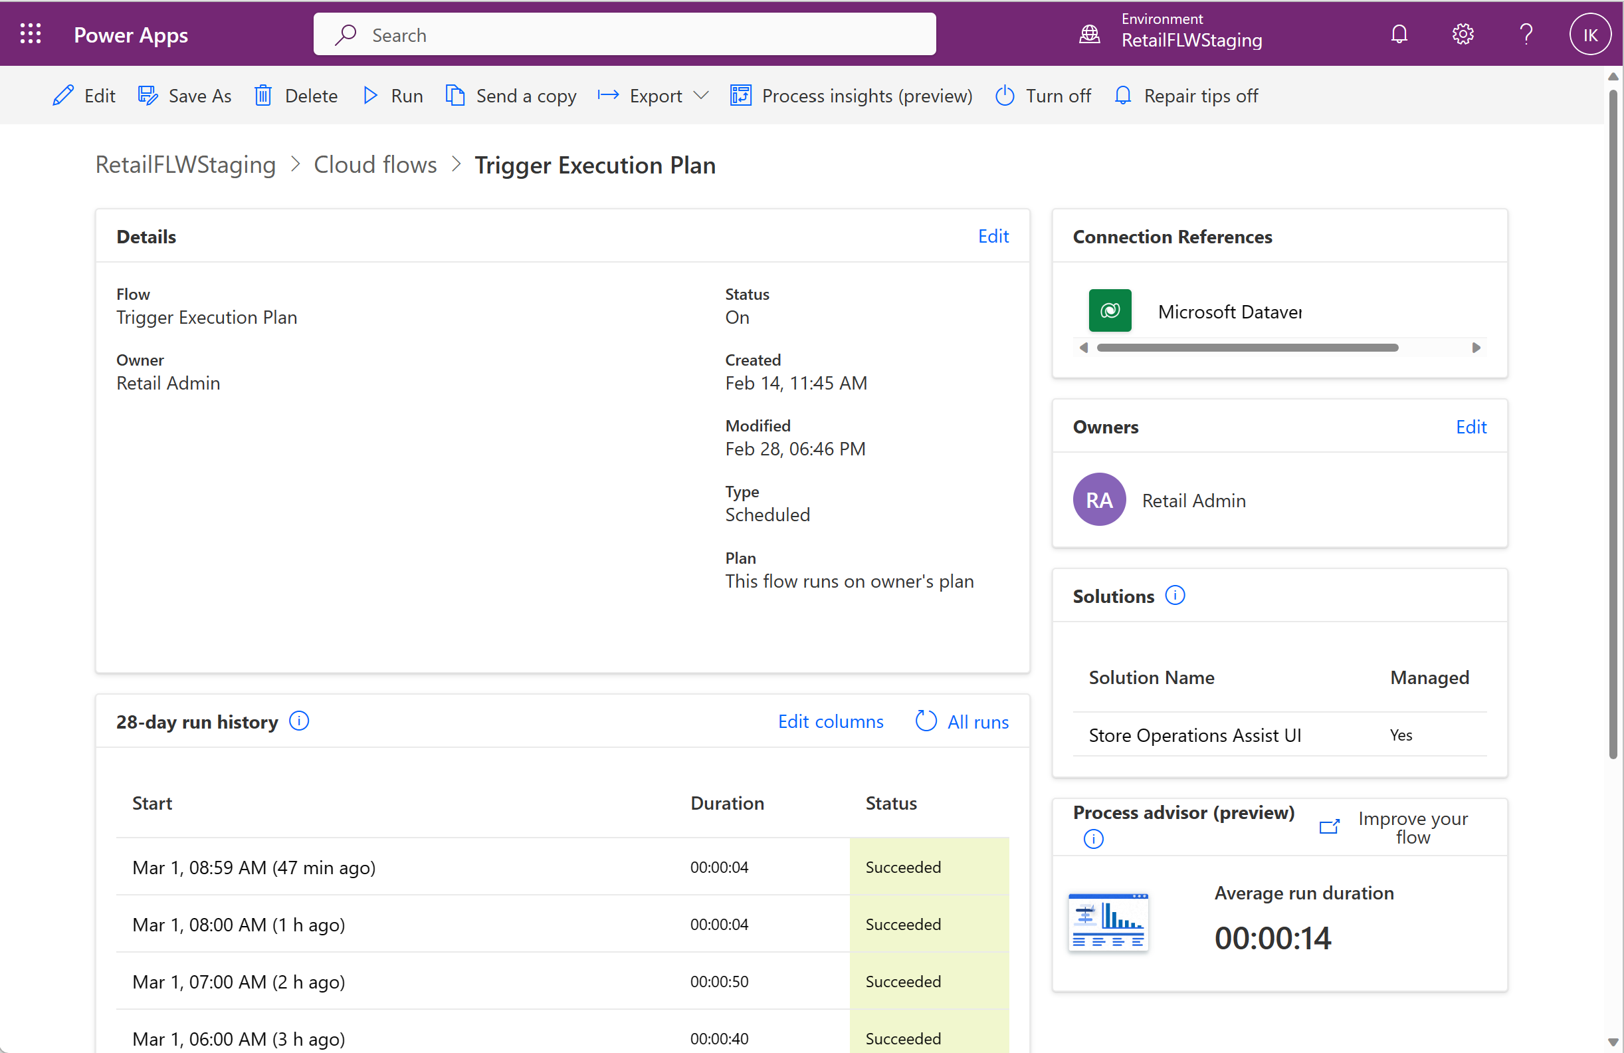Select Cloud flows breadcrumb menu

(x=374, y=165)
